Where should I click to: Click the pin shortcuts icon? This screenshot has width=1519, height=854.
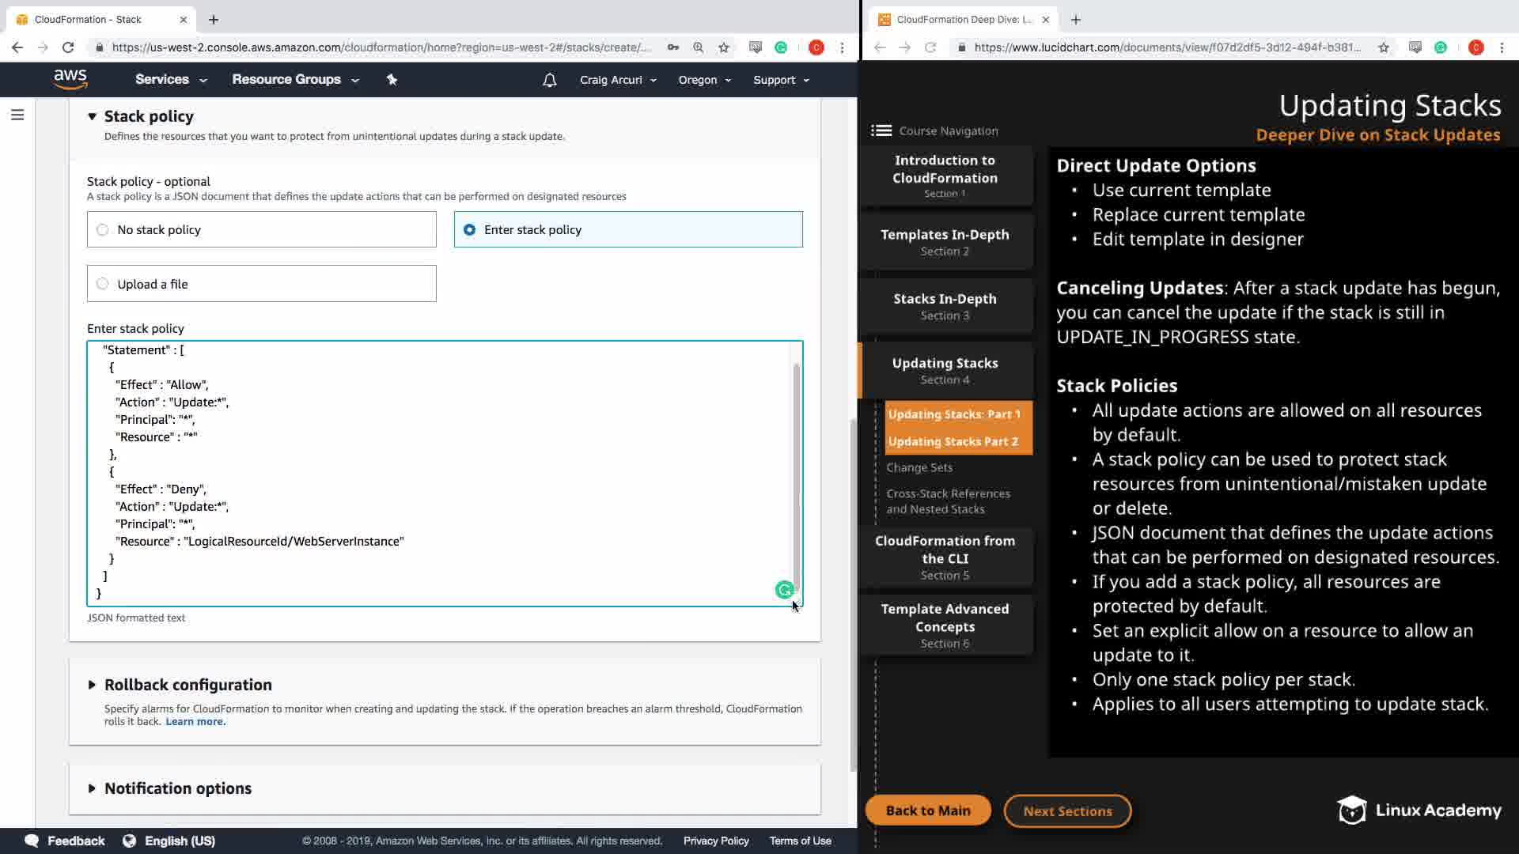pyautogui.click(x=392, y=80)
